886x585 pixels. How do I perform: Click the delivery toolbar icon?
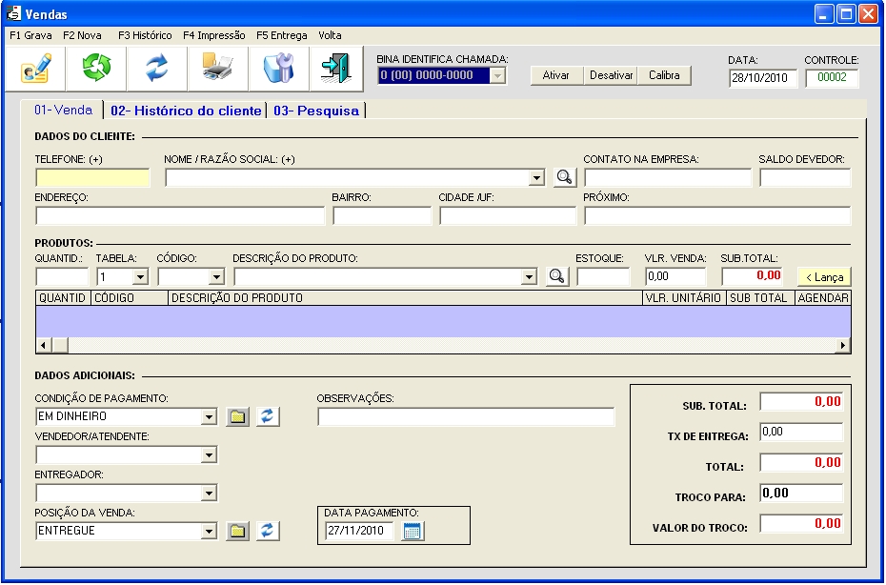(277, 70)
